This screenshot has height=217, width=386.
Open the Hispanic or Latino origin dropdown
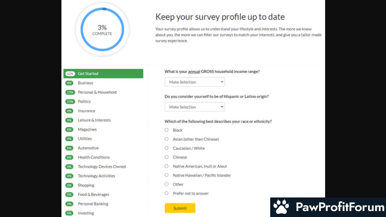pyautogui.click(x=195, y=107)
